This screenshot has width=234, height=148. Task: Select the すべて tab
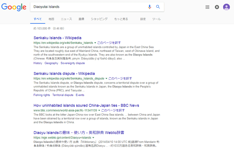pos(38,19)
